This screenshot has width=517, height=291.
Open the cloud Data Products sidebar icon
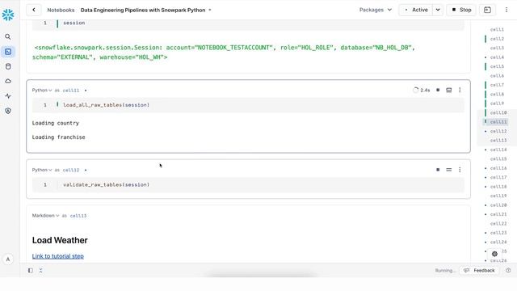pyautogui.click(x=8, y=81)
